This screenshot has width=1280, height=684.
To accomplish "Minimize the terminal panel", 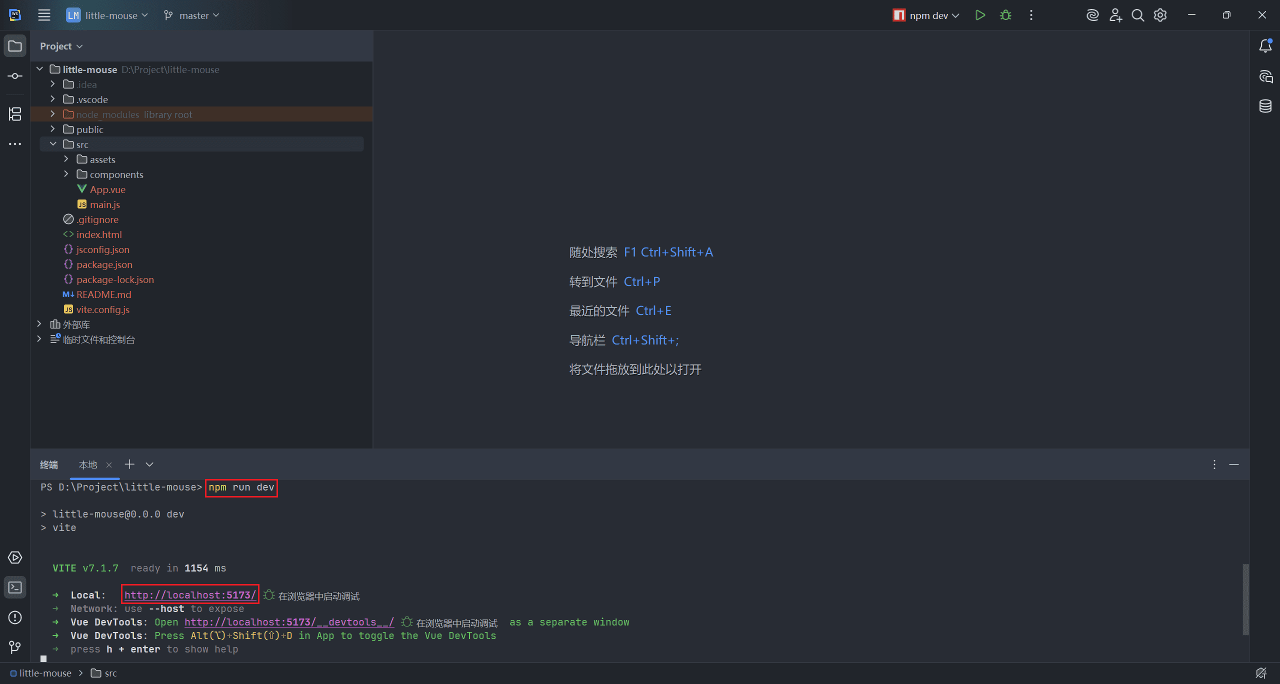I will point(1234,464).
